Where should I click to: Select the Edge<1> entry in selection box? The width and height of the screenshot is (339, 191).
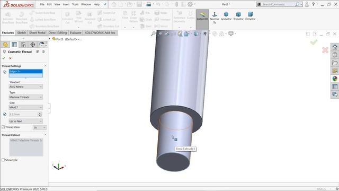[x=26, y=72]
